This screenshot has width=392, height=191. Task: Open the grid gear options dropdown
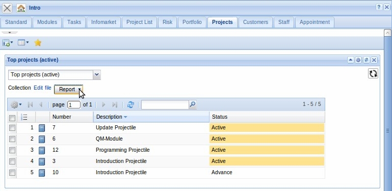point(16,104)
